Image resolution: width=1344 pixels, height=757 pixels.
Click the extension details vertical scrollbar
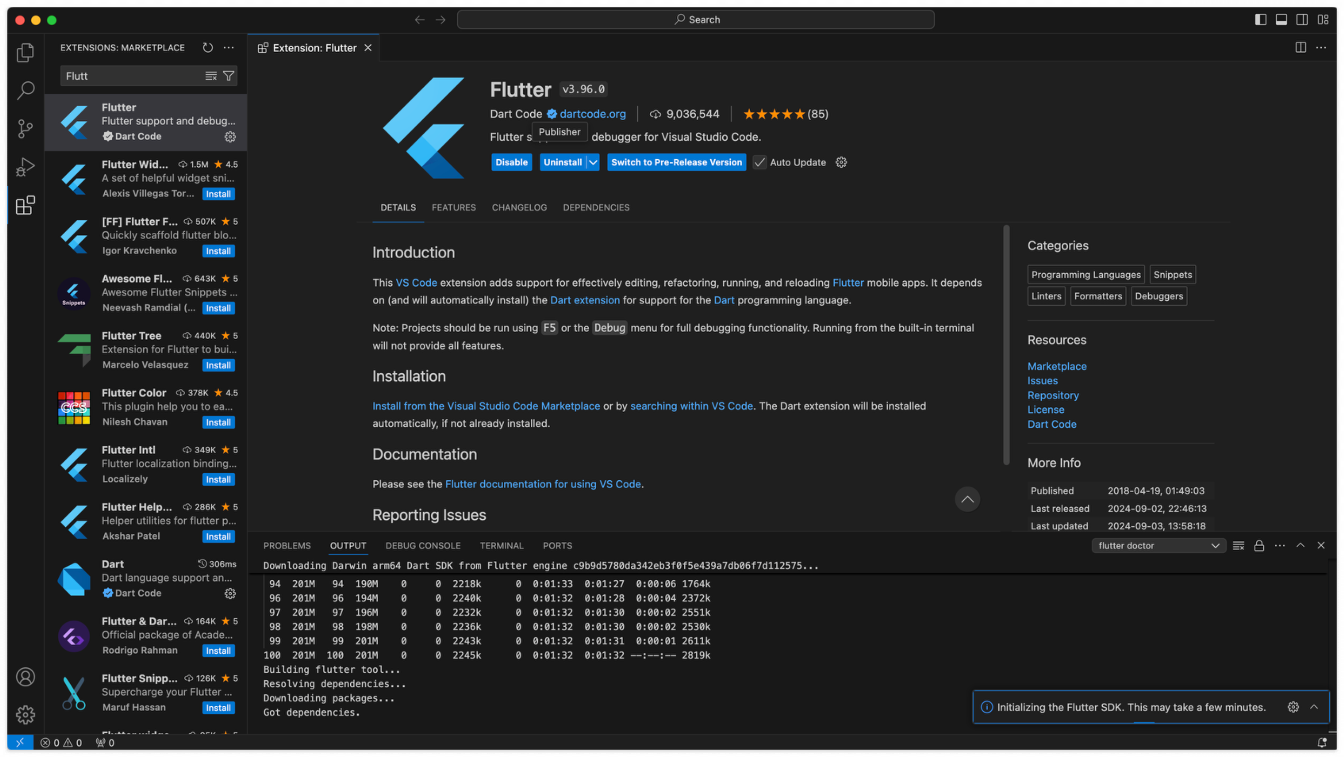click(1006, 344)
